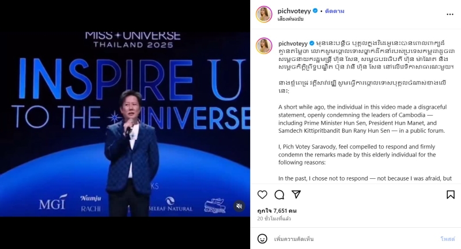Click verified badge beside header username
461x249 pixels.
point(315,11)
